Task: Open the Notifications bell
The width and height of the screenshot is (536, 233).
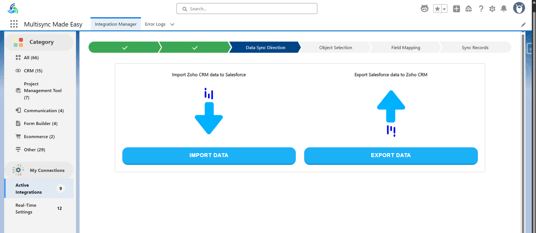Action: pyautogui.click(x=504, y=9)
